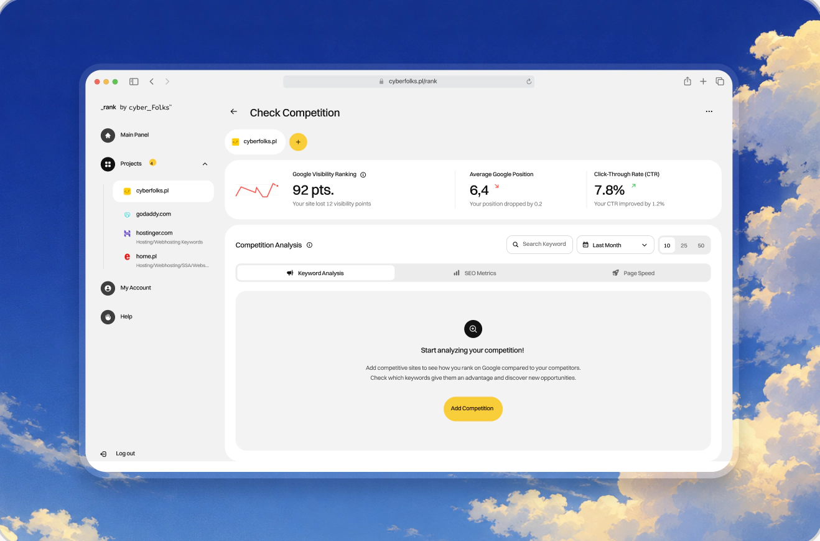The width and height of the screenshot is (820, 541).
Task: Toggle the browser sidebar icon
Action: point(134,82)
